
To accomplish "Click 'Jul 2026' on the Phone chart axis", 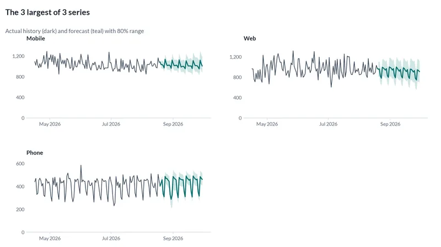I will point(111,239).
